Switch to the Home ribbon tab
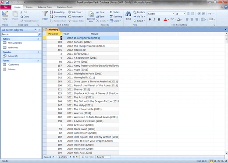The image size is (228, 163). [18, 7]
